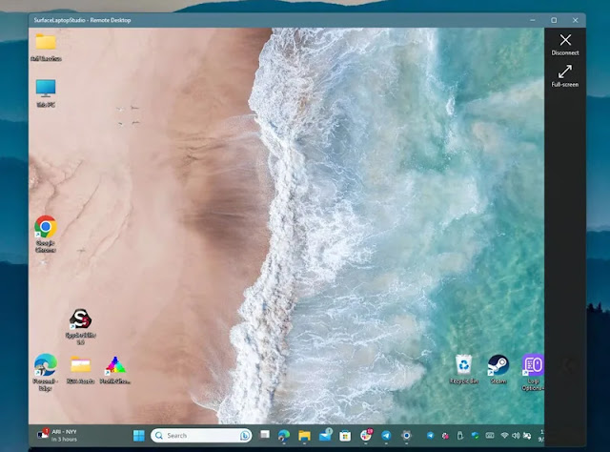
Task: Close the Remote Desktop window
Action: tap(576, 20)
